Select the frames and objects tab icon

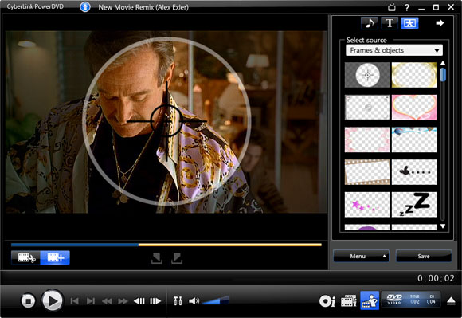click(x=409, y=23)
